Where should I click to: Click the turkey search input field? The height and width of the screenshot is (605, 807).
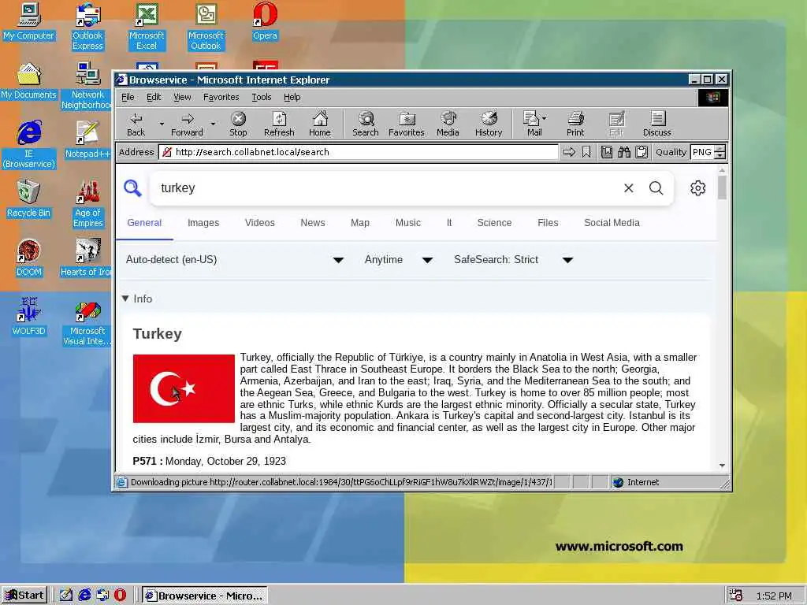tap(386, 188)
